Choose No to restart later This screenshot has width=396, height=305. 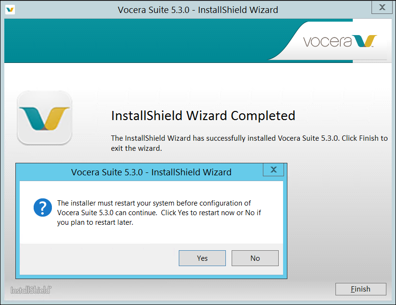[255, 258]
